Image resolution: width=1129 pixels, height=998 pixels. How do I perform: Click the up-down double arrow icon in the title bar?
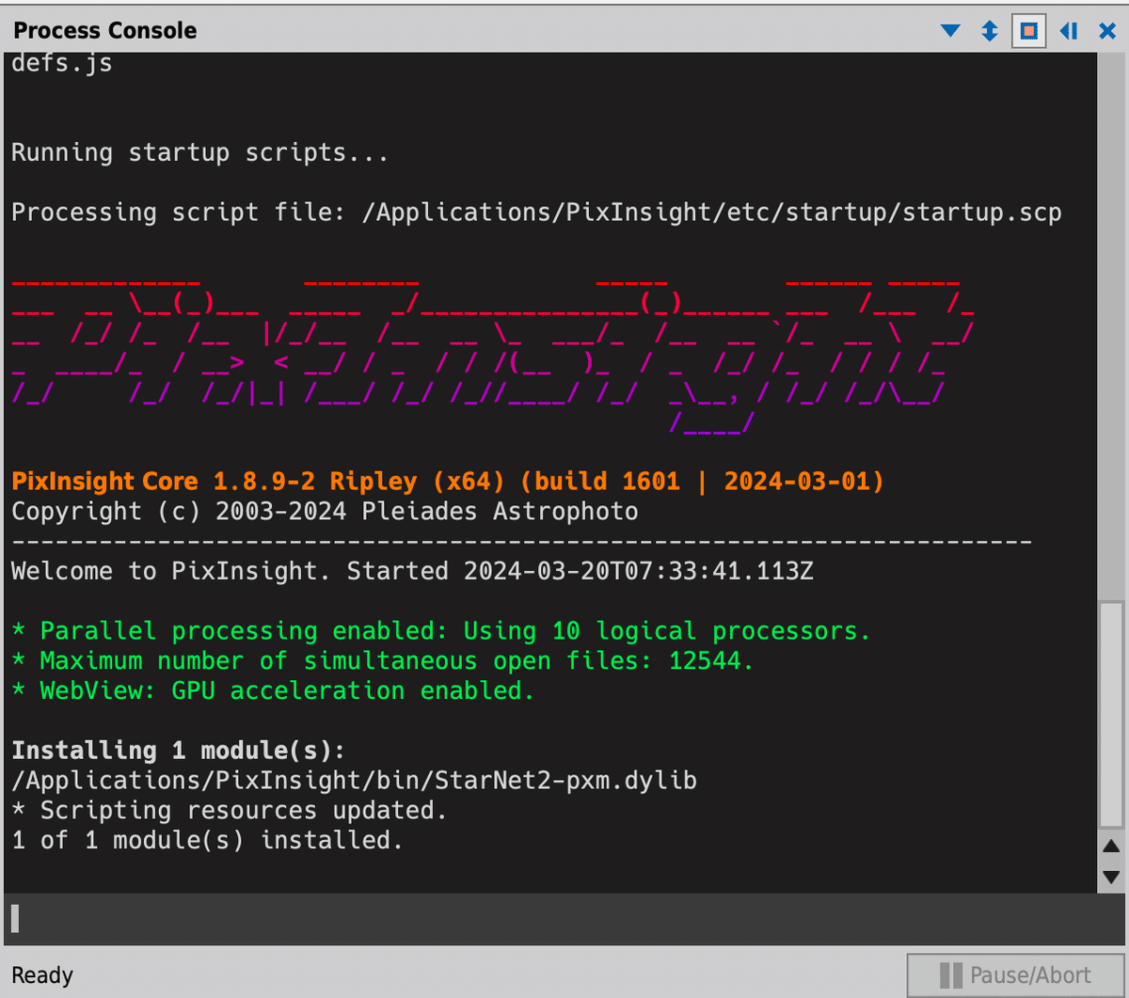989,31
